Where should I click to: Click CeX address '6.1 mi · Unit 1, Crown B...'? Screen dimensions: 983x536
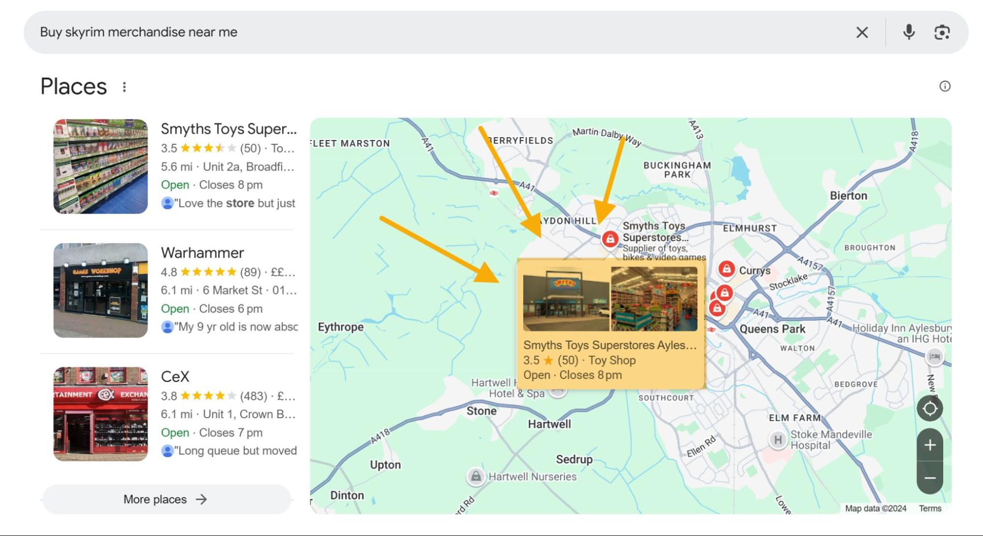228,414
